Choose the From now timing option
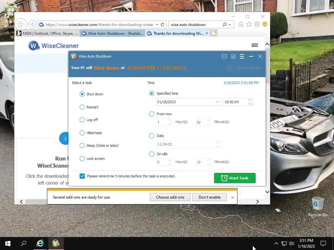334x250 pixels. (x=152, y=114)
